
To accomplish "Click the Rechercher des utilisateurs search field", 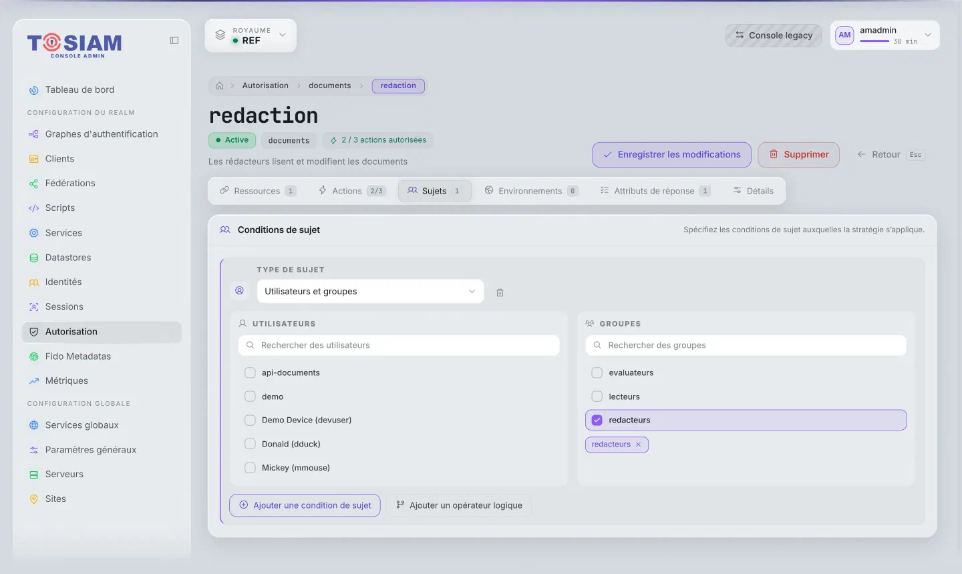I will (399, 346).
